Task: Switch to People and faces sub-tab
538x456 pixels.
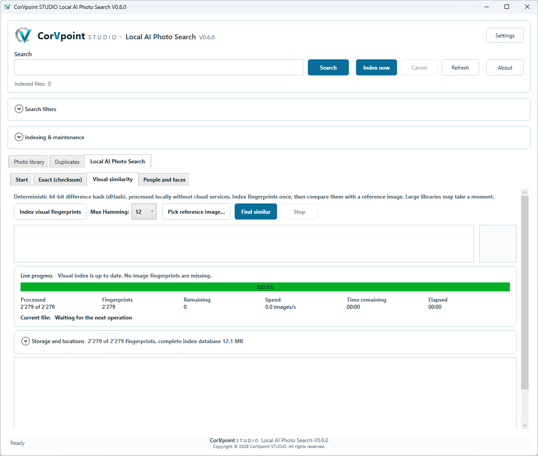Action: [x=164, y=179]
